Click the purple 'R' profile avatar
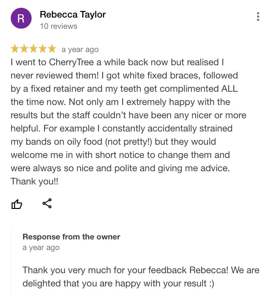The height and width of the screenshot is (302, 274). (x=21, y=19)
